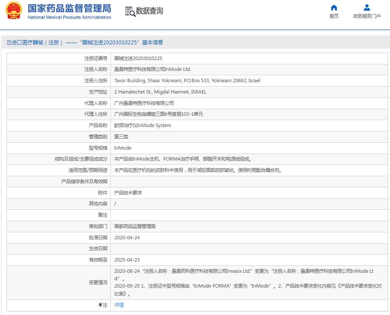
Task: Click the value 盈美特医疗科技有限公司InMode Ltd. in 注册人名称 row
Action: coord(153,70)
